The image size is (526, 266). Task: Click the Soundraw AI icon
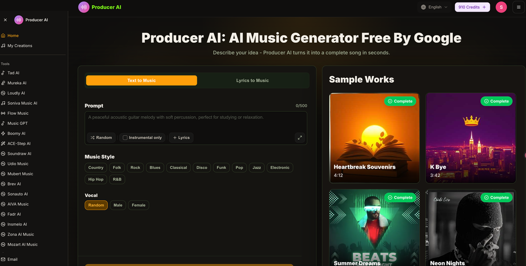pos(3,154)
